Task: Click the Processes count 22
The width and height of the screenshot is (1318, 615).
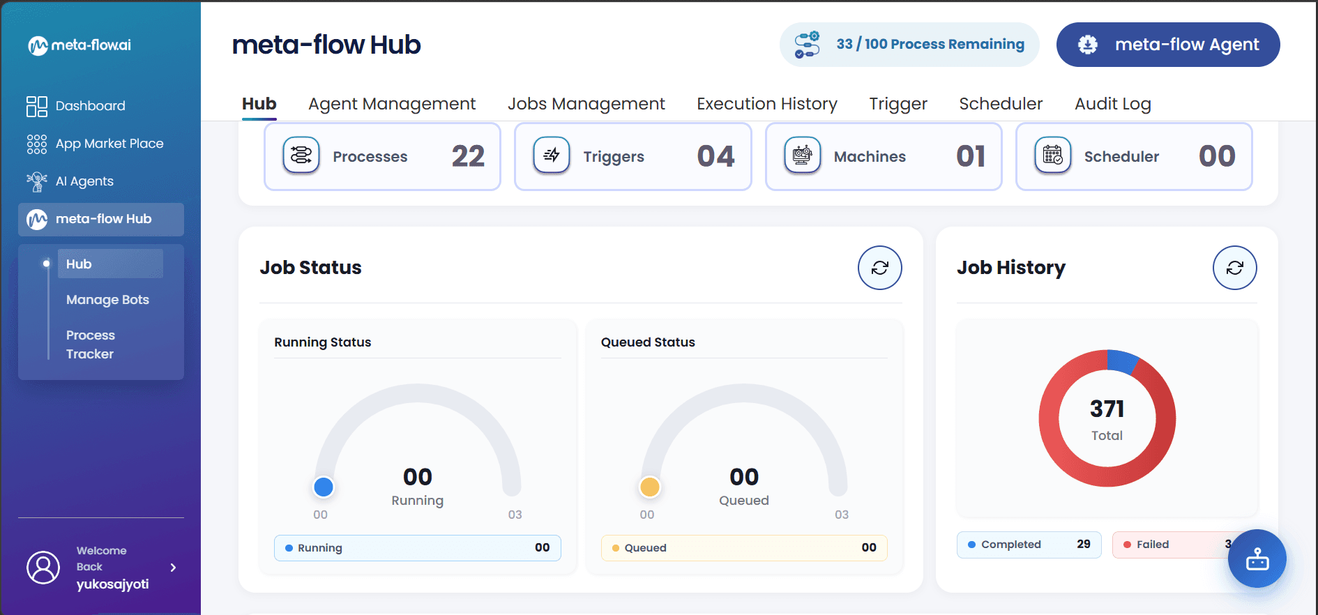Action: coord(468,156)
